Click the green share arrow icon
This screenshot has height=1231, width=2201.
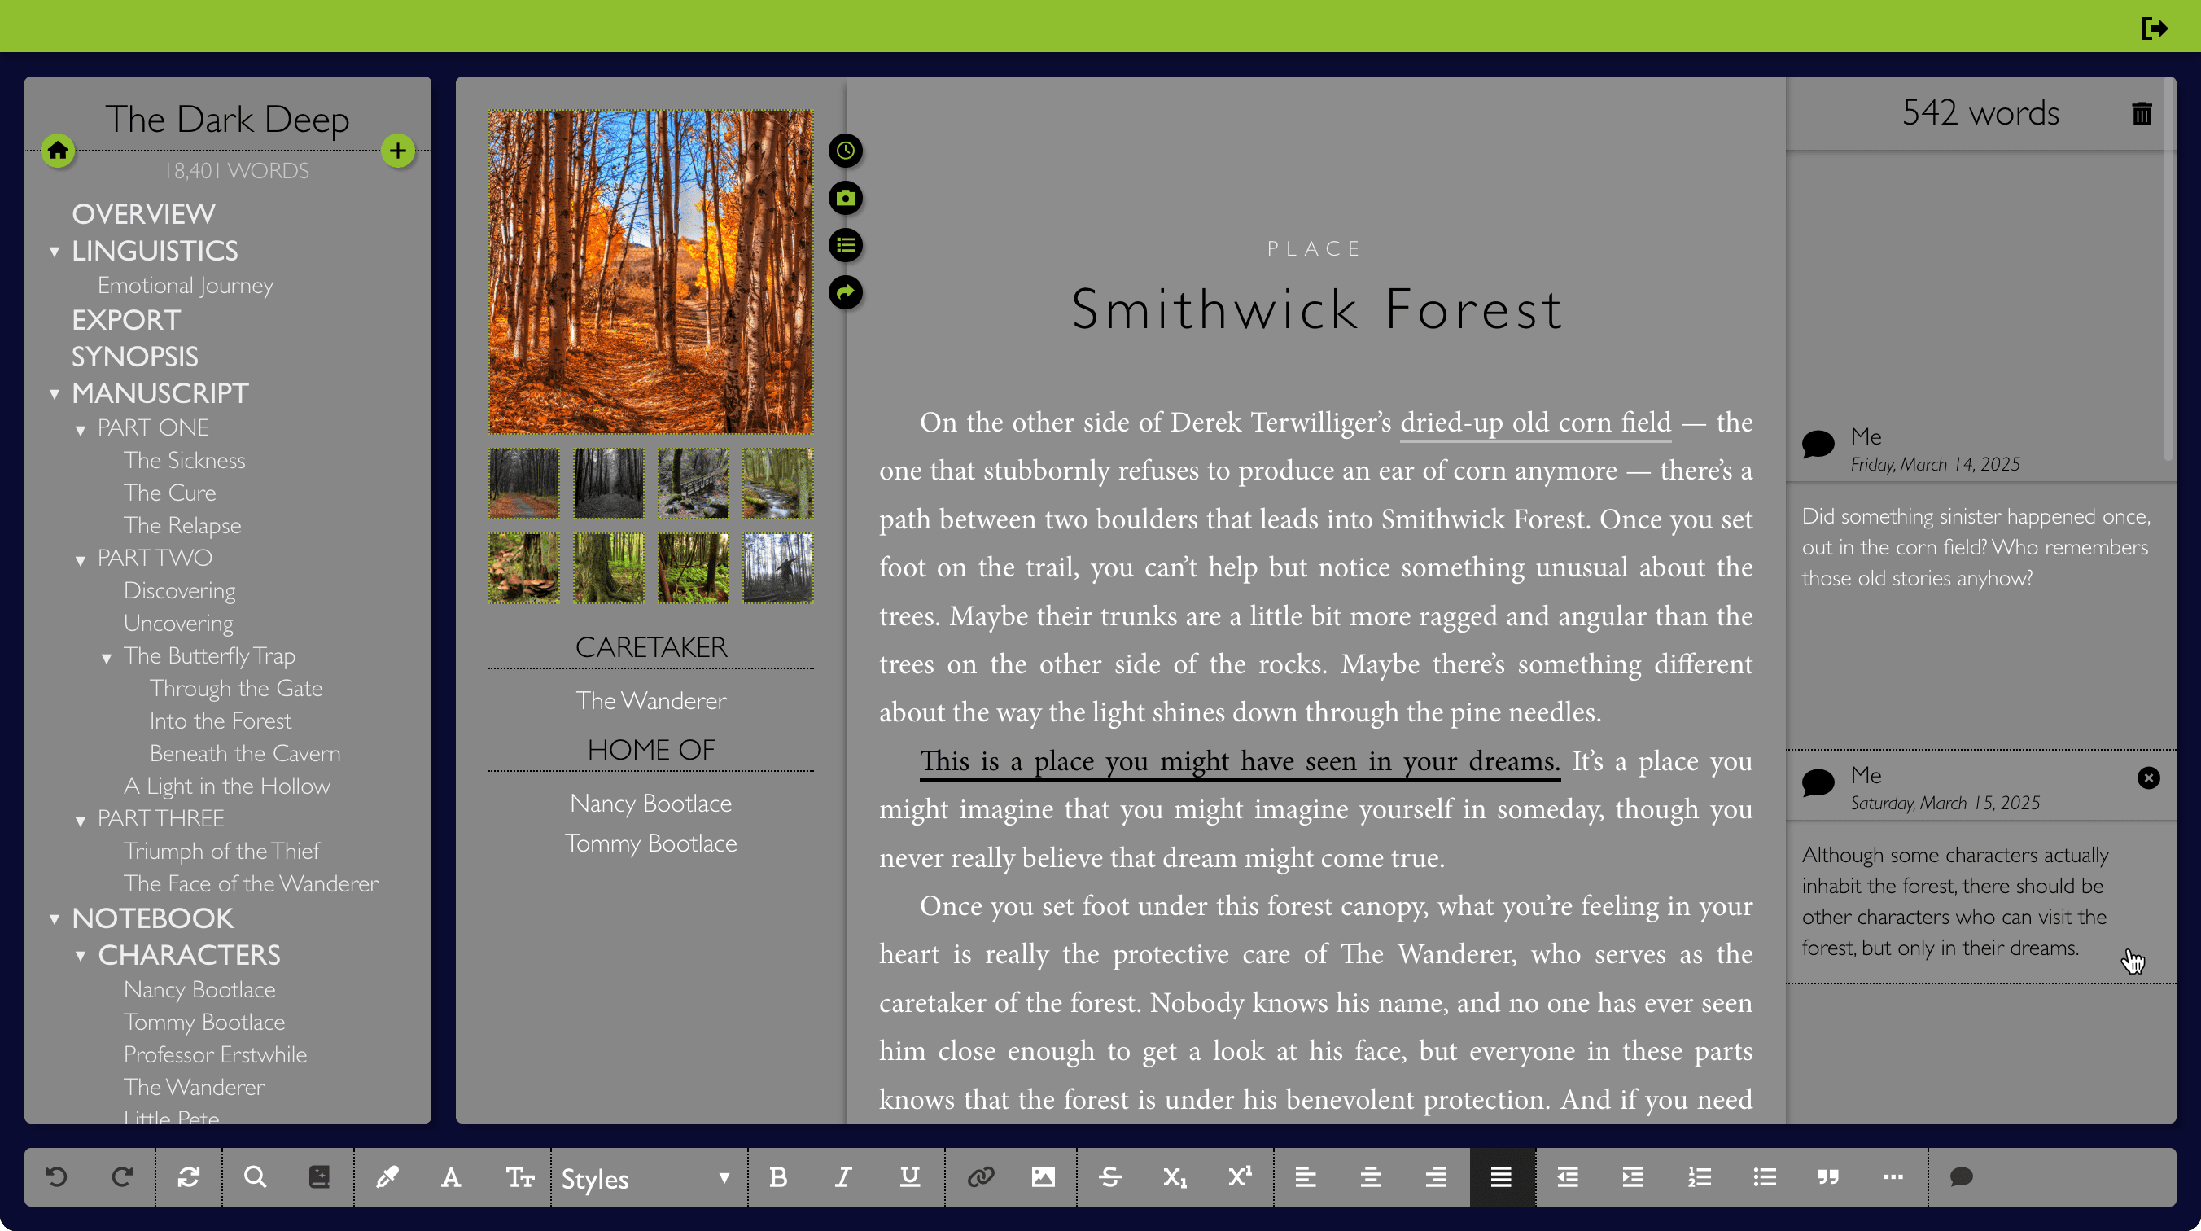tap(845, 292)
